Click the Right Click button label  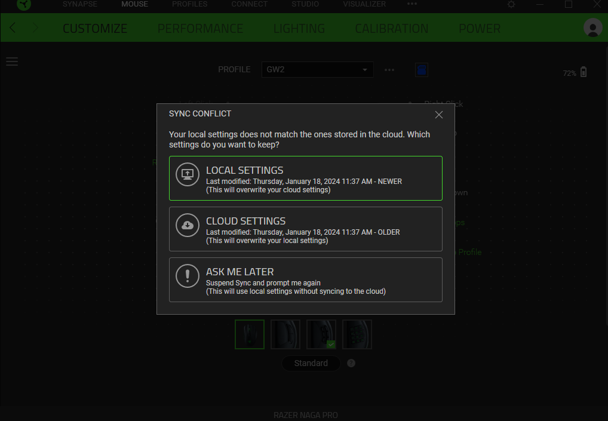coord(443,103)
